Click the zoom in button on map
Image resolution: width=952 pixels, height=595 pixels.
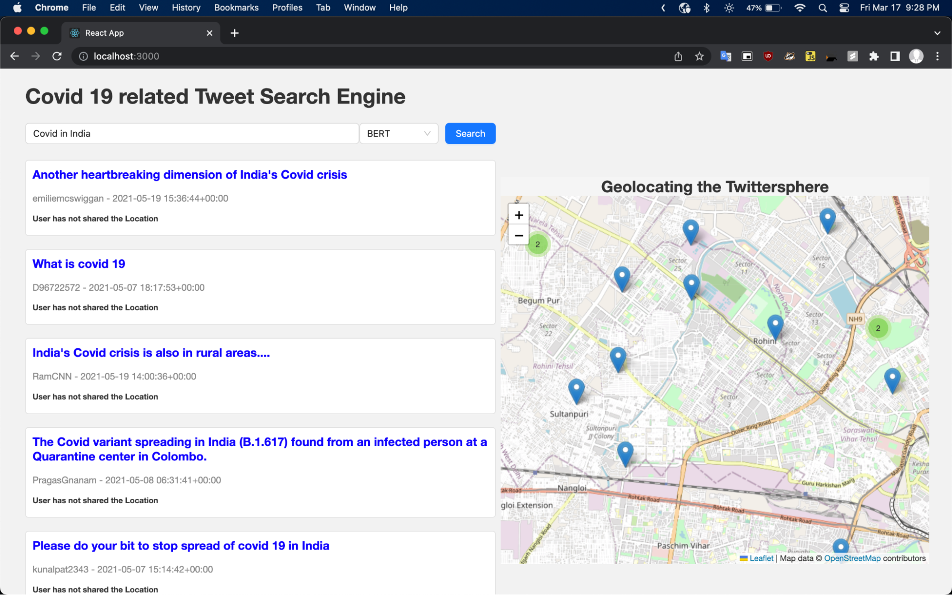(519, 215)
